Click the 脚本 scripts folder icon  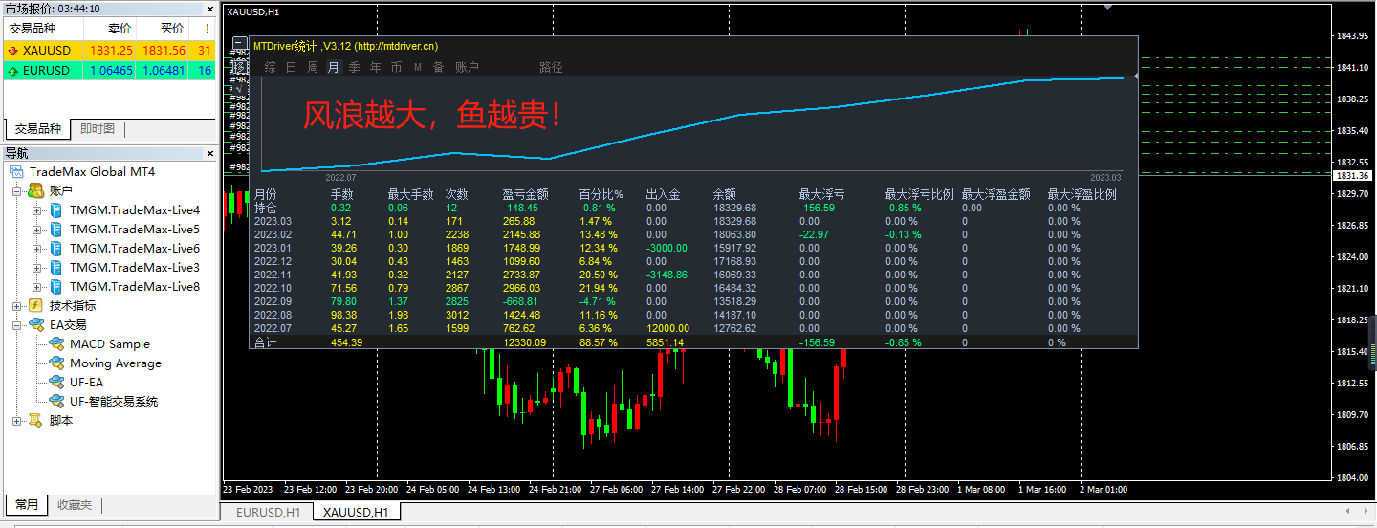[x=35, y=421]
